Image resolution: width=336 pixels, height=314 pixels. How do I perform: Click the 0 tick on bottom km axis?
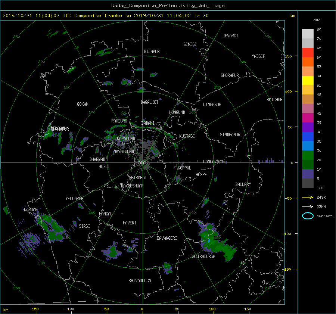[142, 309]
